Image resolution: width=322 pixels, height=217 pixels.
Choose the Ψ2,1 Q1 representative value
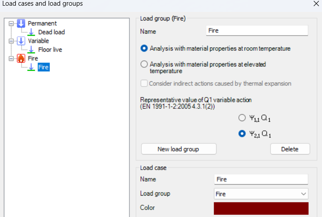click(242, 134)
